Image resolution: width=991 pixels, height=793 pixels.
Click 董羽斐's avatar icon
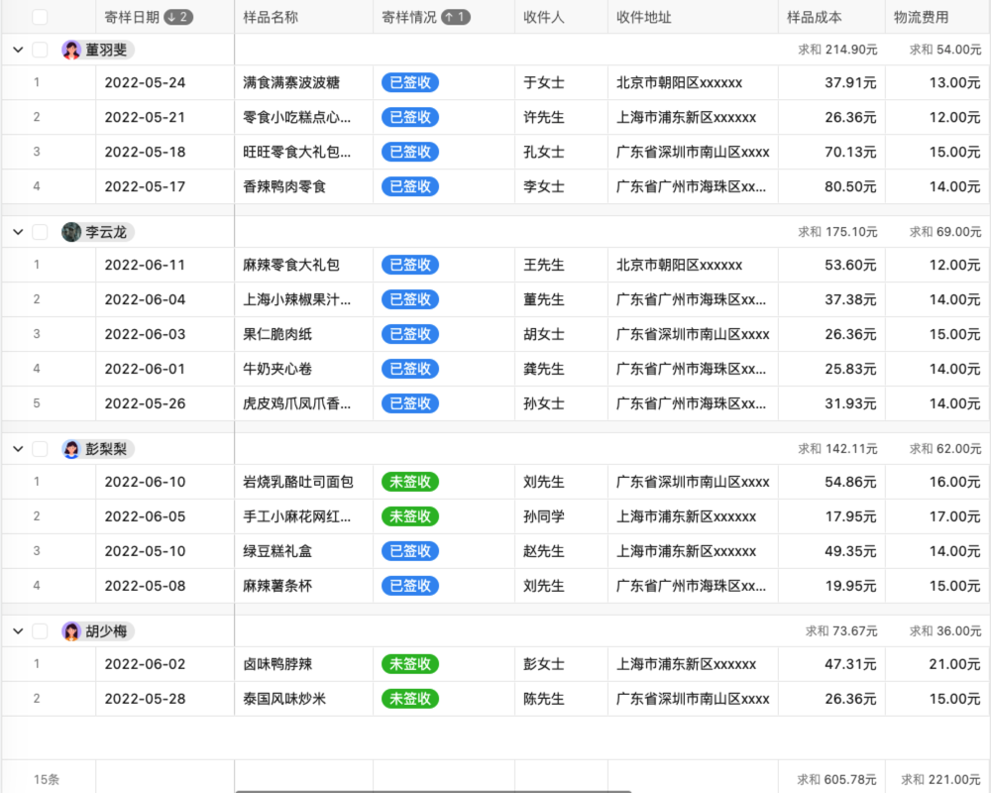[69, 50]
